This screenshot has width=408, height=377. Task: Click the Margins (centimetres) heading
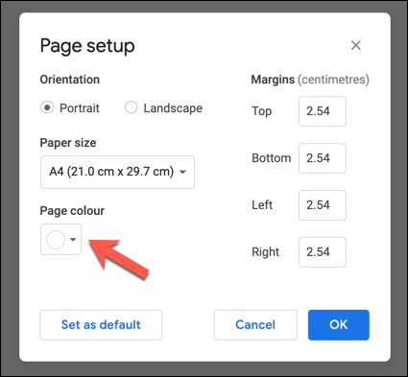(310, 80)
